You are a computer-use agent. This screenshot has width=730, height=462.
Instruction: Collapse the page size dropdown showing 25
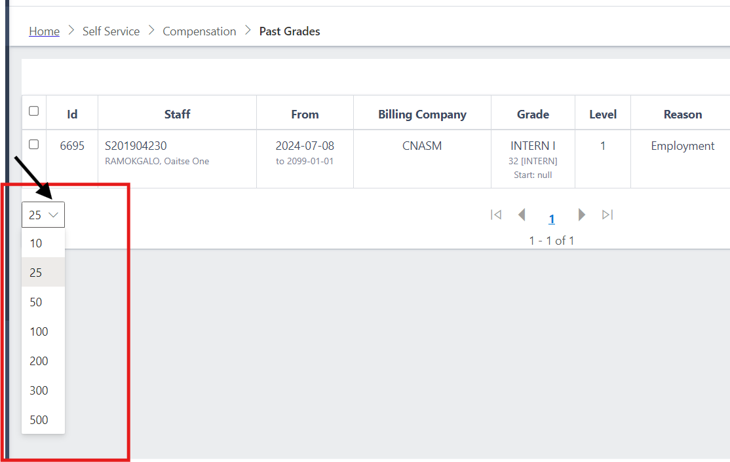pyautogui.click(x=43, y=215)
